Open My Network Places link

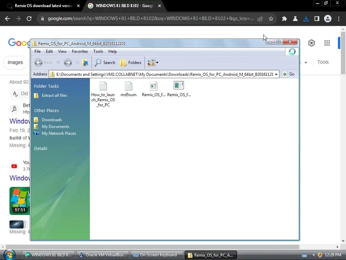pyautogui.click(x=59, y=133)
